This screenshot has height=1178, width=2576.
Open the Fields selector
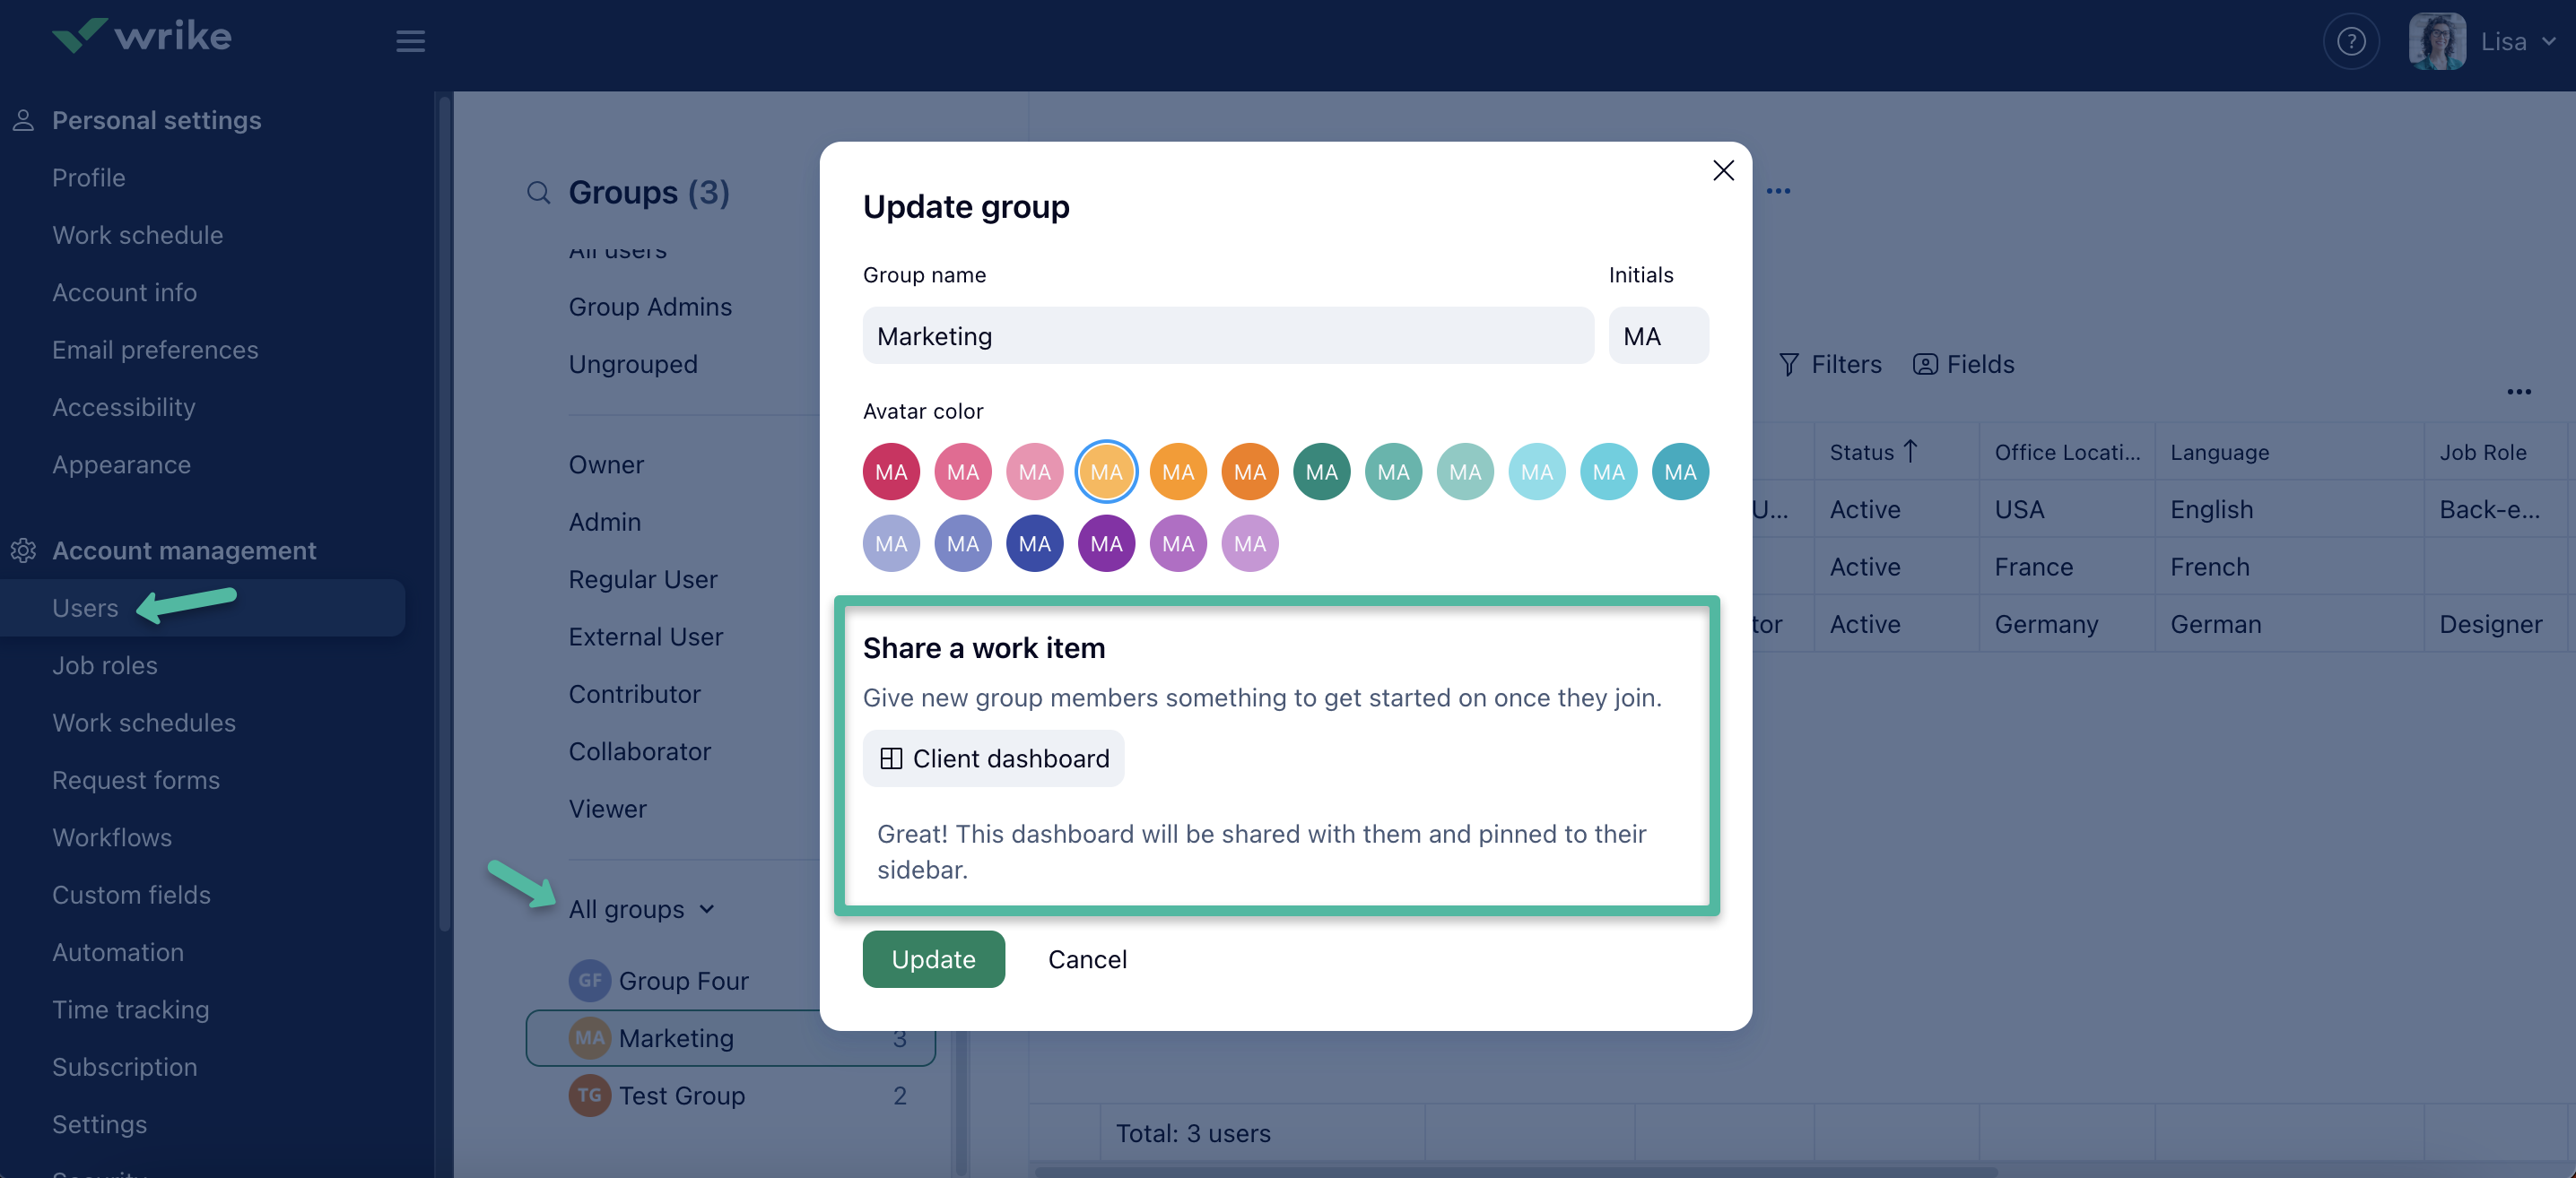tap(1963, 364)
